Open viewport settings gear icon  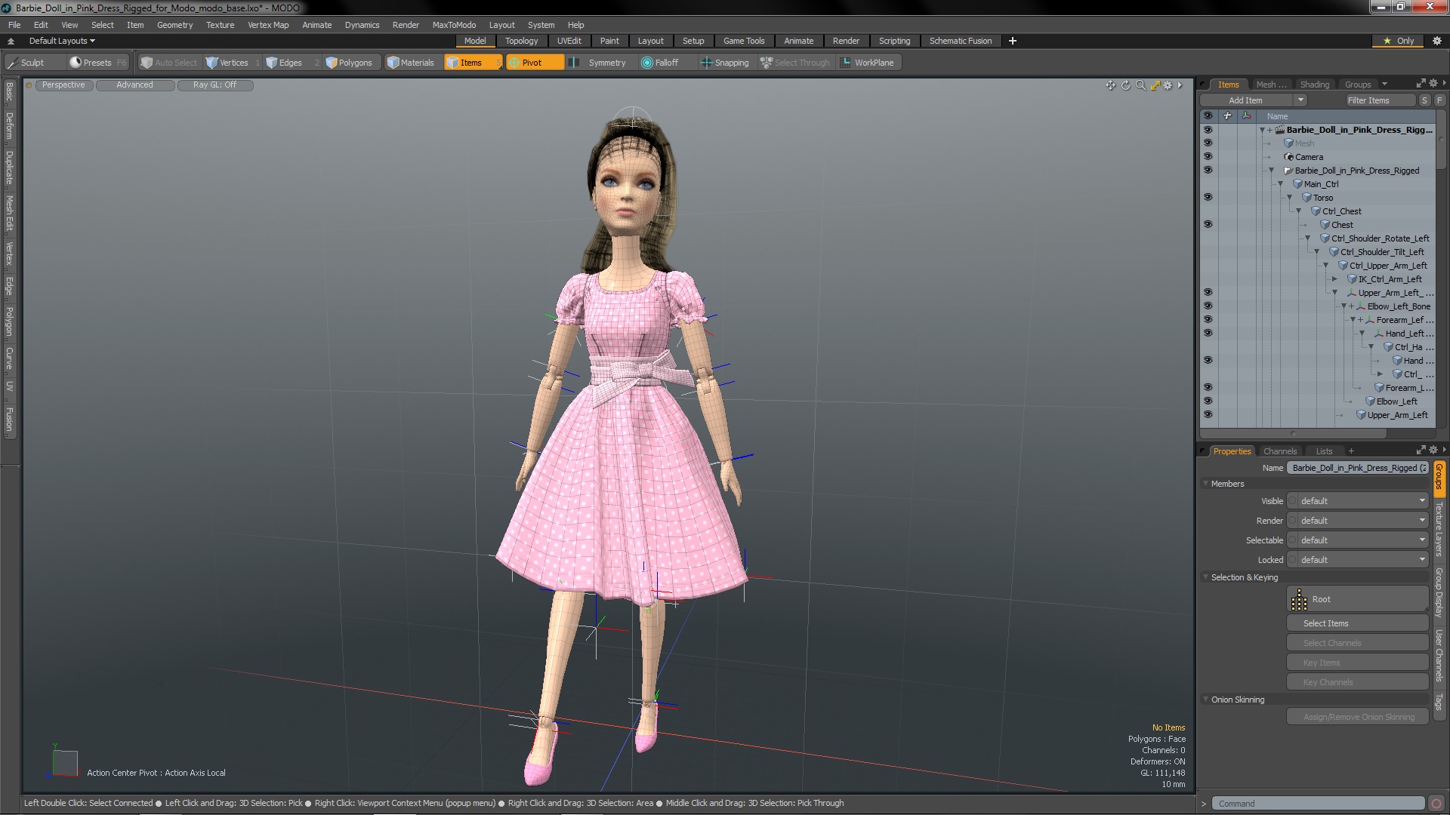pos(1168,85)
